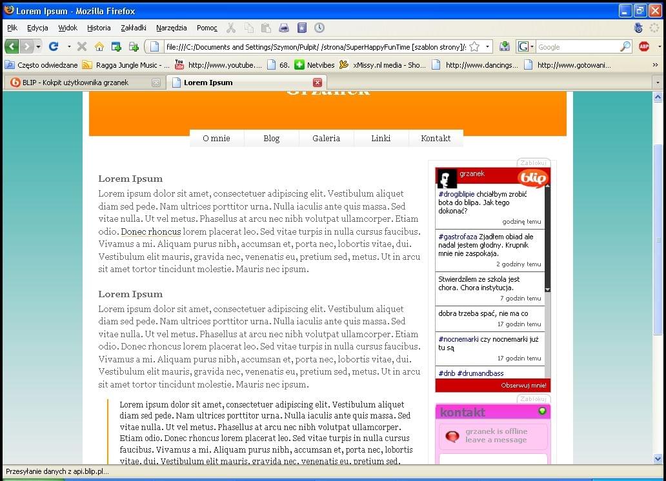Start search with the magnifying glass icon
666x481 pixels.
(x=625, y=46)
